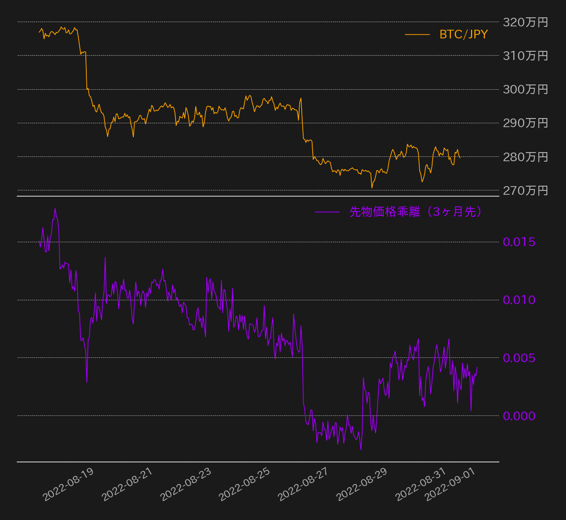This screenshot has width=566, height=520.
Task: Click the 2022-08-31 date label
Action: coord(422,484)
